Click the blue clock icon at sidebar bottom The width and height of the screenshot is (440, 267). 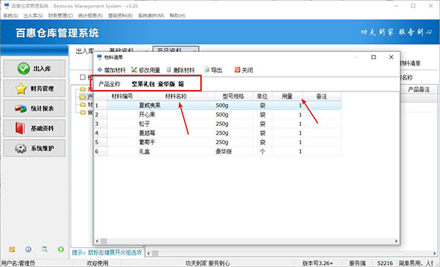(29, 249)
